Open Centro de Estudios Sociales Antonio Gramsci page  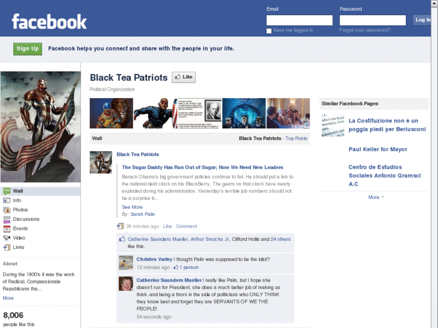click(x=384, y=176)
